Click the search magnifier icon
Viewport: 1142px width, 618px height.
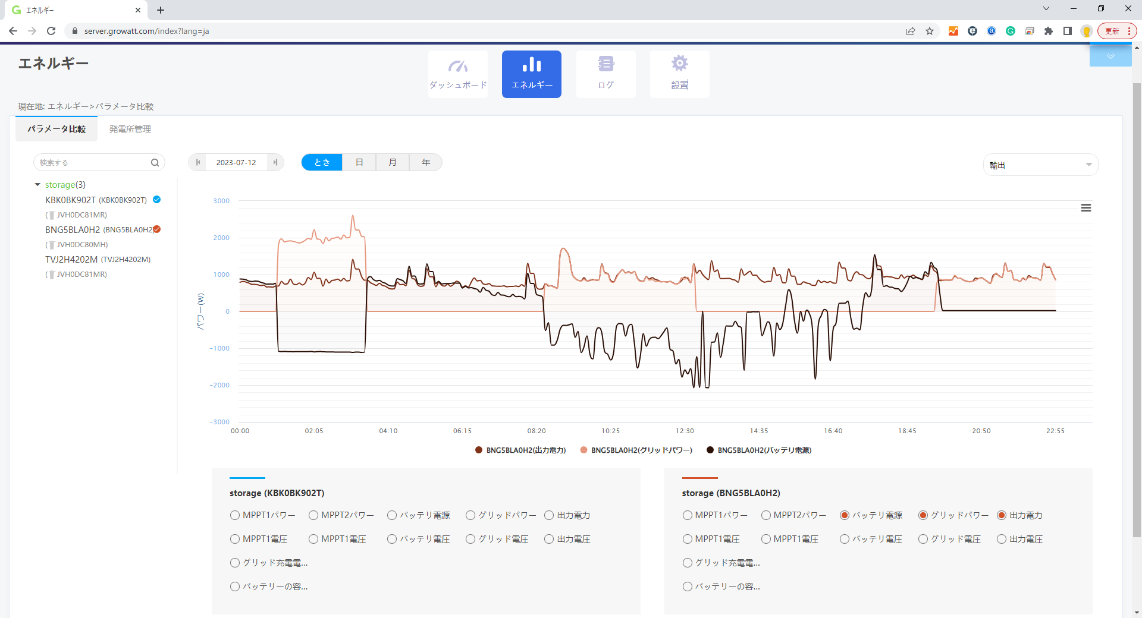pyautogui.click(x=155, y=163)
